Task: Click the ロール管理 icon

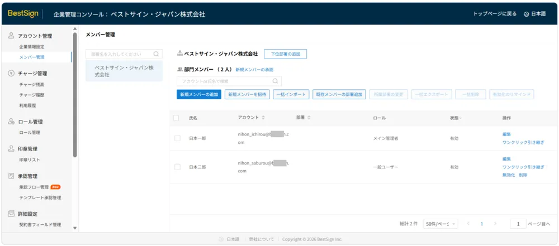Action: [11, 122]
